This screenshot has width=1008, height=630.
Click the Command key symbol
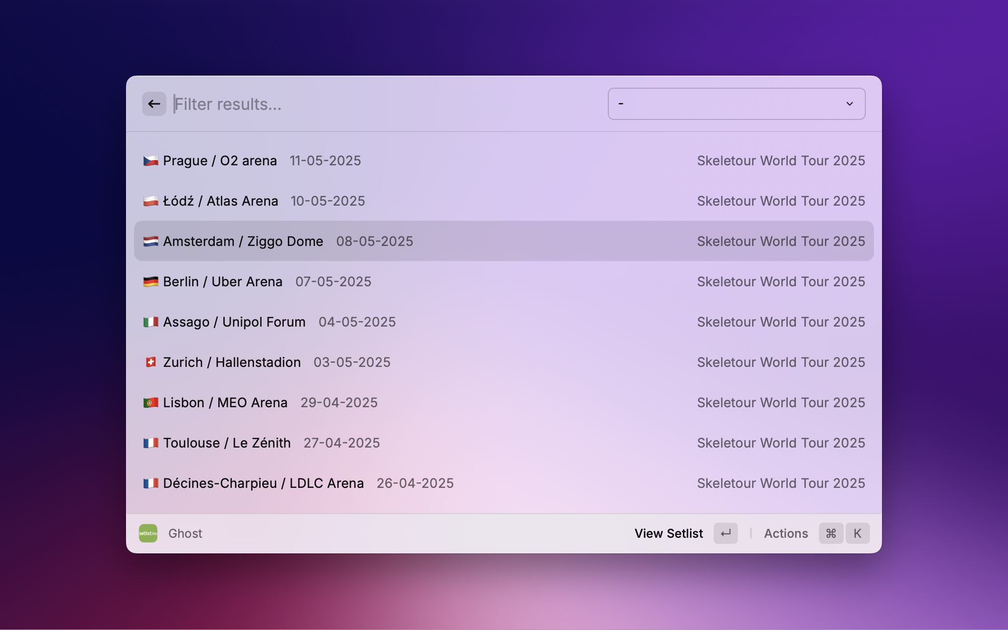(831, 533)
